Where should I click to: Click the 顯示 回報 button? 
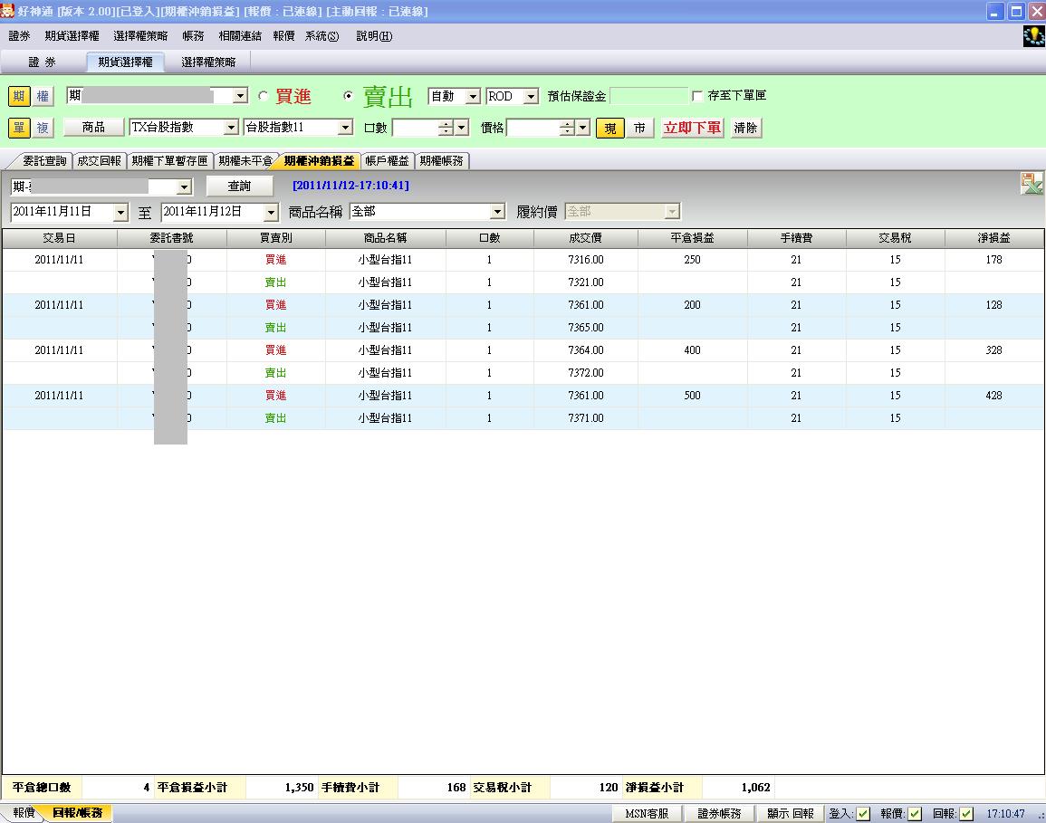tap(791, 814)
